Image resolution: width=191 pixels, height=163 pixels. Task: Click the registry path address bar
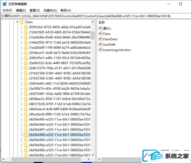click(96, 16)
